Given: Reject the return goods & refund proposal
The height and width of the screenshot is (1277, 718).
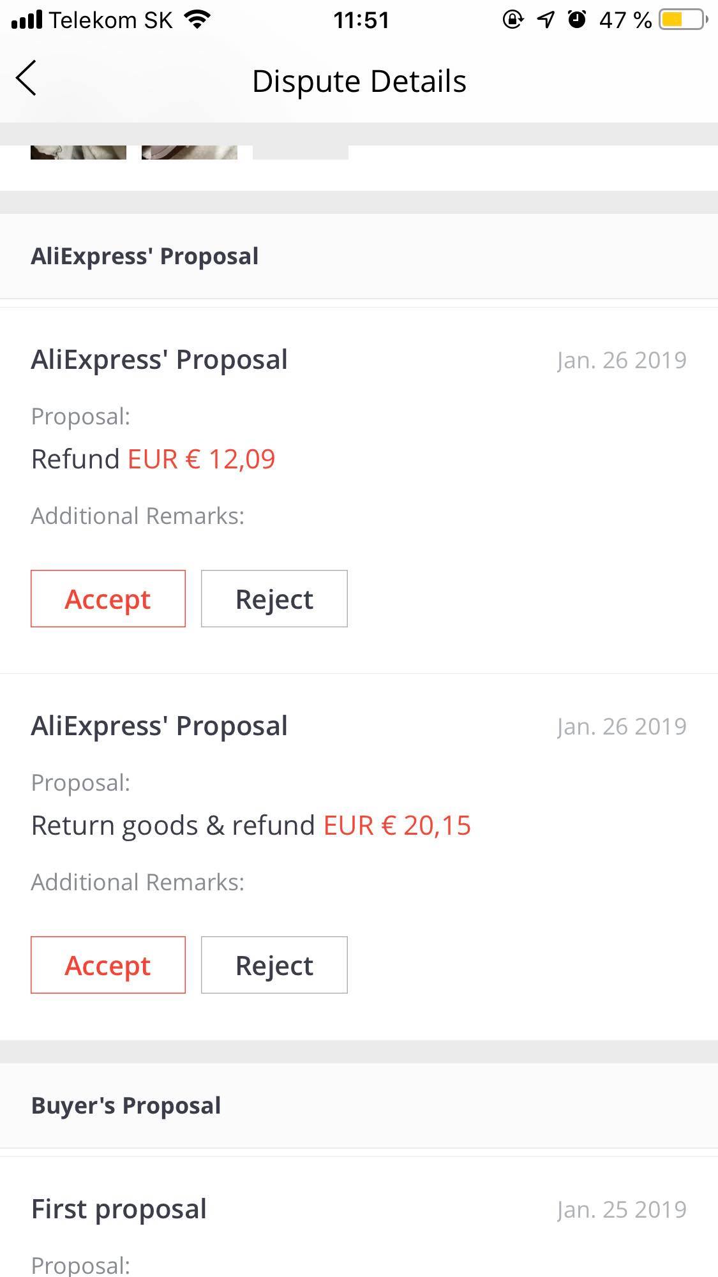Looking at the screenshot, I should pos(274,965).
